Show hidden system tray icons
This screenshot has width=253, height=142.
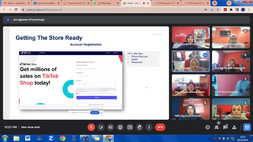pos(215,139)
